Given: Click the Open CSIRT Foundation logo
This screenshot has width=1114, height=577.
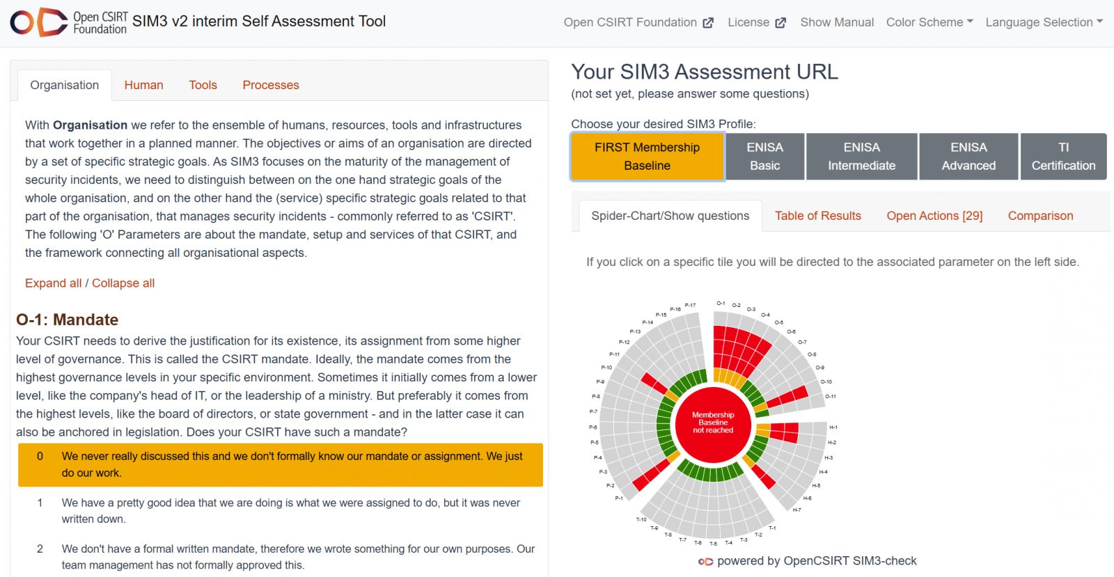Looking at the screenshot, I should pos(68,22).
